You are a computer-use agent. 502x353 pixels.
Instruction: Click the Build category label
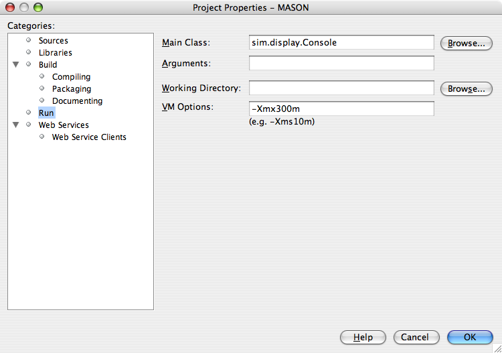48,65
